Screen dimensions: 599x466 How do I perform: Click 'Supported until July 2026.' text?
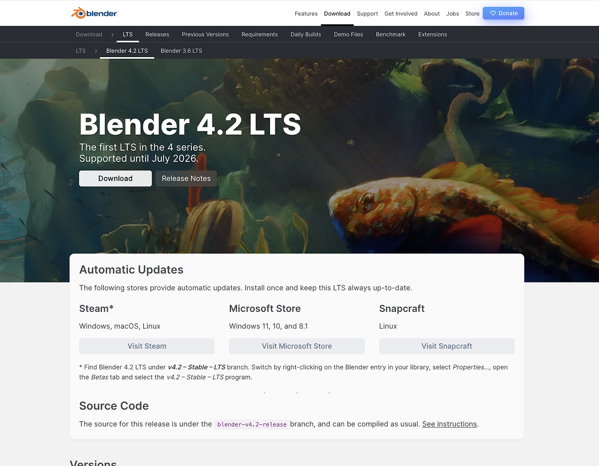pyautogui.click(x=139, y=159)
